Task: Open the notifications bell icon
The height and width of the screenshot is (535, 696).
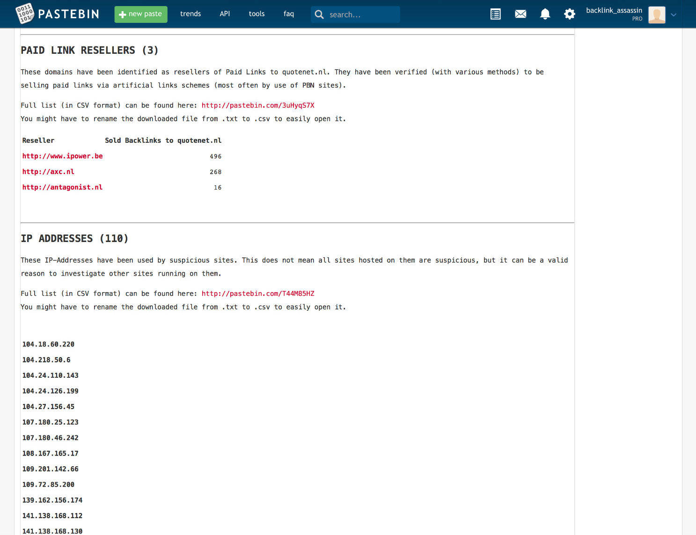Action: point(545,14)
